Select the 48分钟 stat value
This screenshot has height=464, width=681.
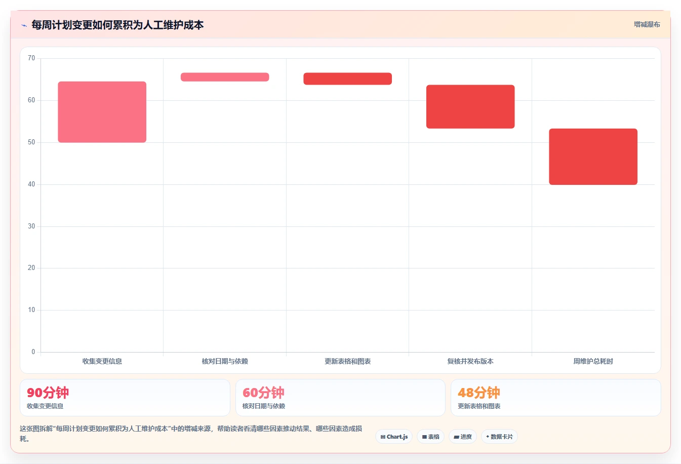pos(479,393)
